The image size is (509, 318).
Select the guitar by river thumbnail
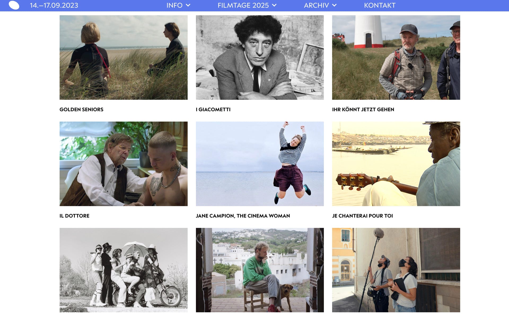(x=396, y=164)
